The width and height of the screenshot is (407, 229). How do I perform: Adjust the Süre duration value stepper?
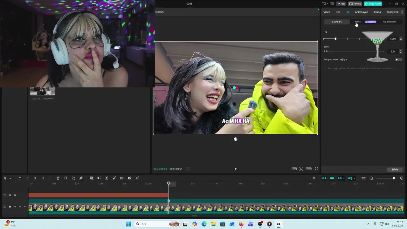click(x=401, y=52)
